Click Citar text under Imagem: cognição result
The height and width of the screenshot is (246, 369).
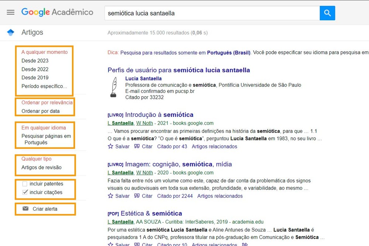(x=147, y=196)
